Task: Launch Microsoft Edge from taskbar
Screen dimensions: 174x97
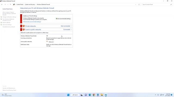Action: [x=90, y=95]
